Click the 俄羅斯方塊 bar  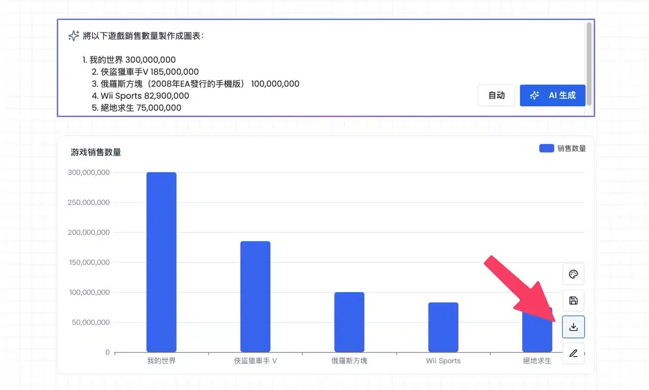349,322
